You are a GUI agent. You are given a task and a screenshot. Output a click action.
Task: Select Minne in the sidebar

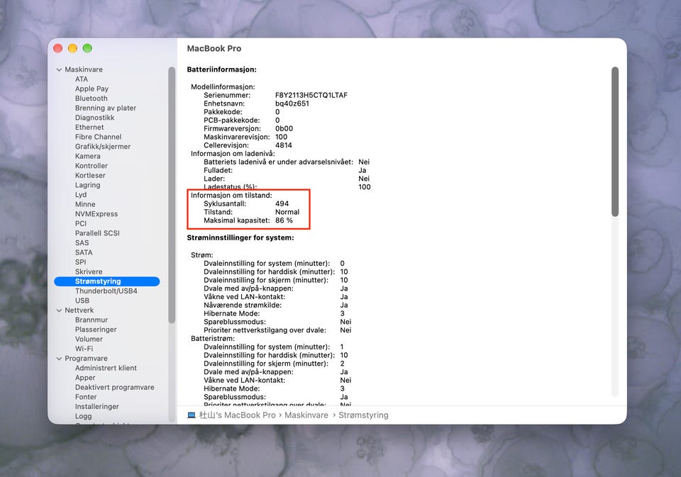pos(85,204)
